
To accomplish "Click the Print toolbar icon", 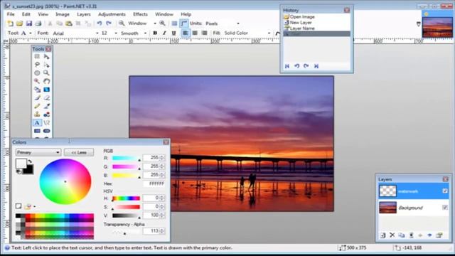I will click(x=38, y=23).
